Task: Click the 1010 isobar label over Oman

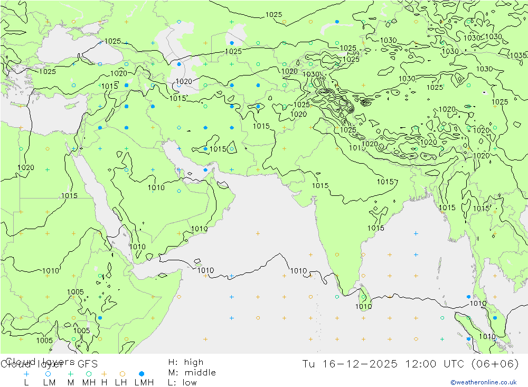Action: pyautogui.click(x=200, y=229)
